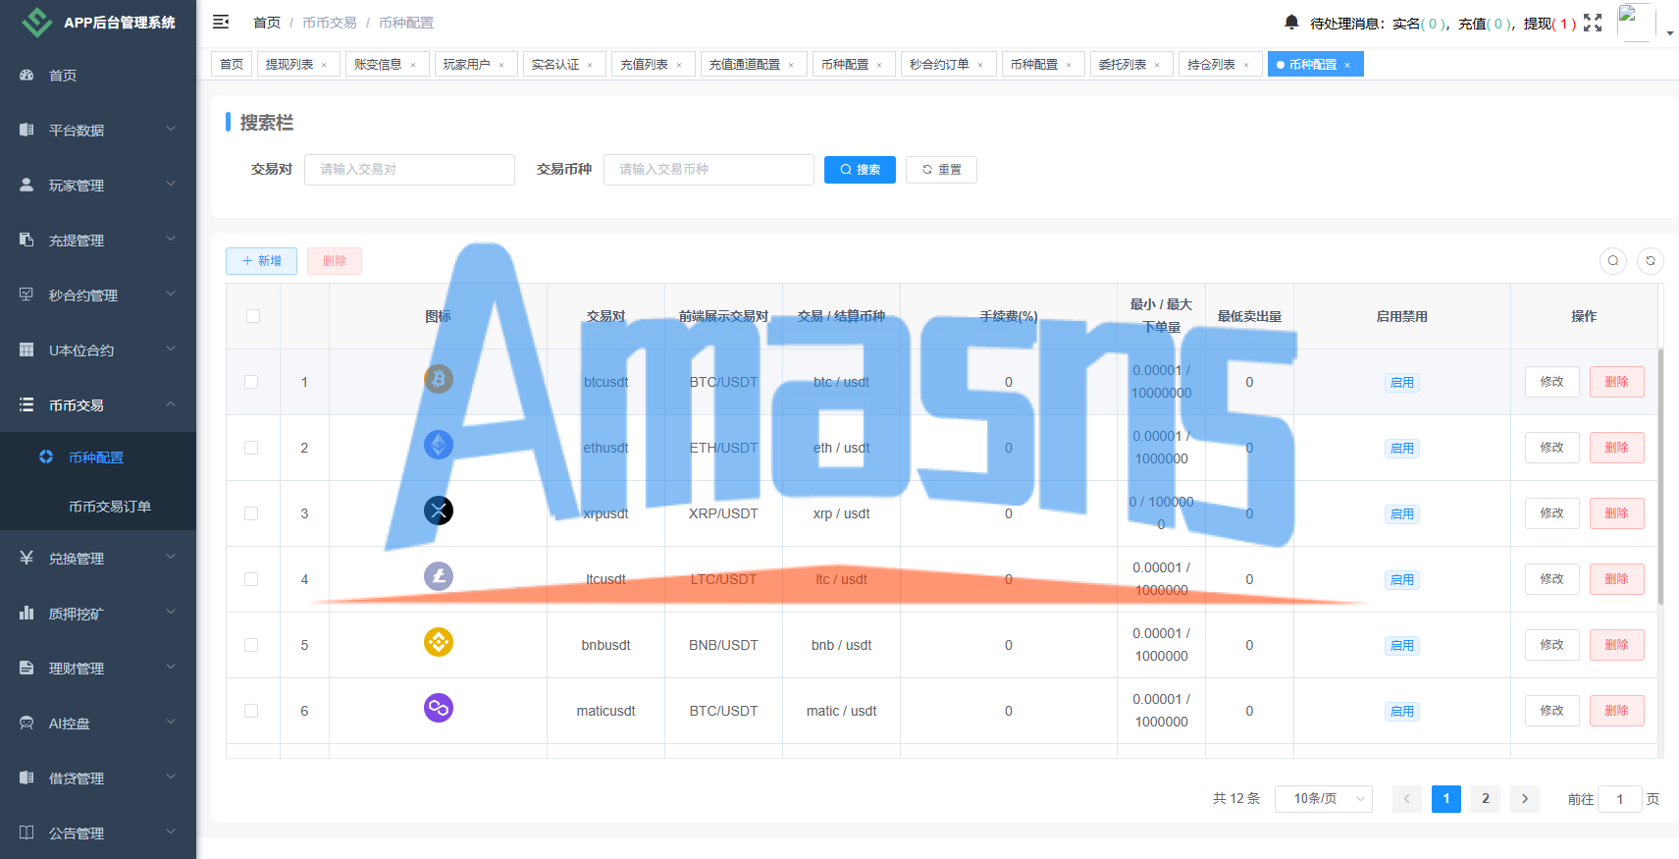Open 币币交易订单 submenu item
1679x859 pixels.
98,507
